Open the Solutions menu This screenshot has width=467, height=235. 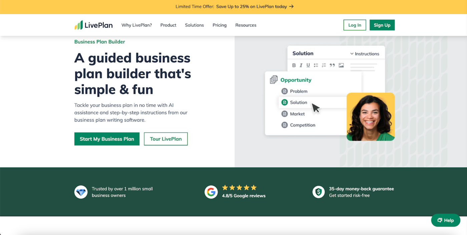(x=194, y=25)
